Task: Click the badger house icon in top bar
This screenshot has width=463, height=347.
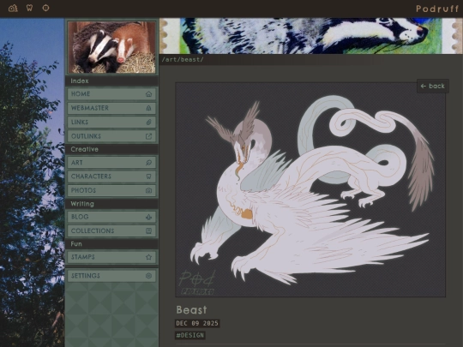Action: tap(13, 8)
